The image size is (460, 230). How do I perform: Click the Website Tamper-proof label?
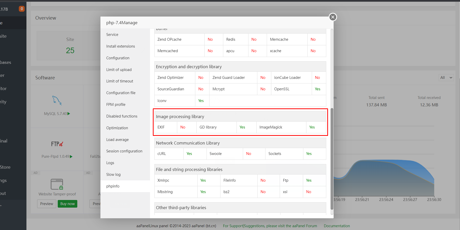tap(57, 194)
